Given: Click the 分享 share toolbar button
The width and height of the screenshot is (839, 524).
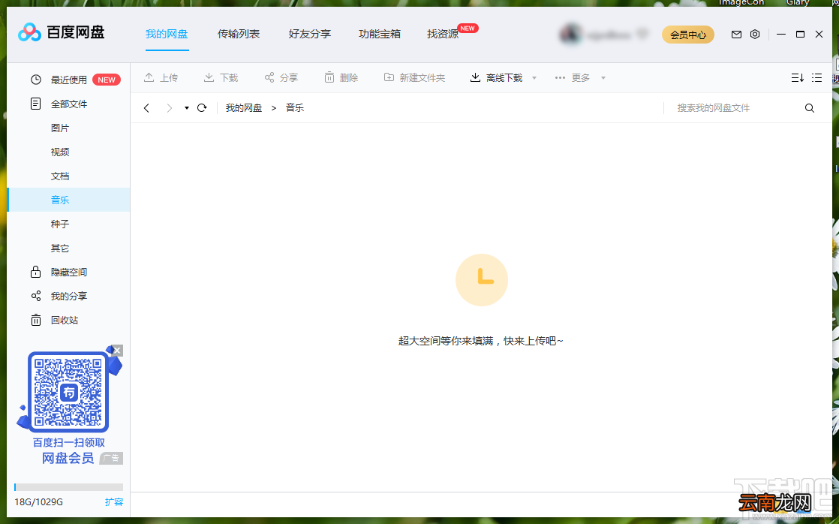Looking at the screenshot, I should tap(281, 77).
